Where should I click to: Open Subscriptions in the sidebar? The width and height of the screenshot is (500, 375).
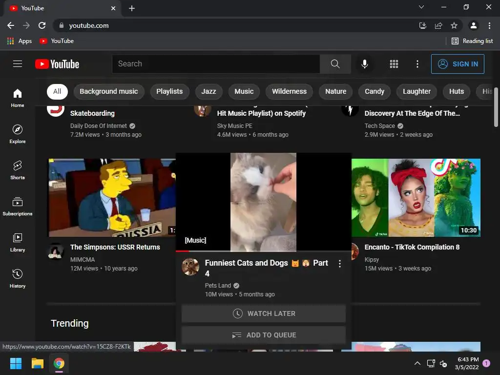pos(18,207)
